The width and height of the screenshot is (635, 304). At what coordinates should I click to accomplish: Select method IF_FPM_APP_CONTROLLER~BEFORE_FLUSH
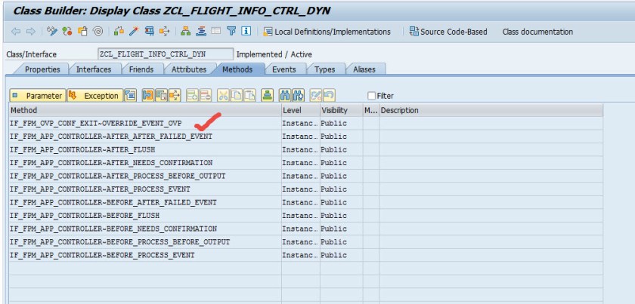(x=85, y=216)
